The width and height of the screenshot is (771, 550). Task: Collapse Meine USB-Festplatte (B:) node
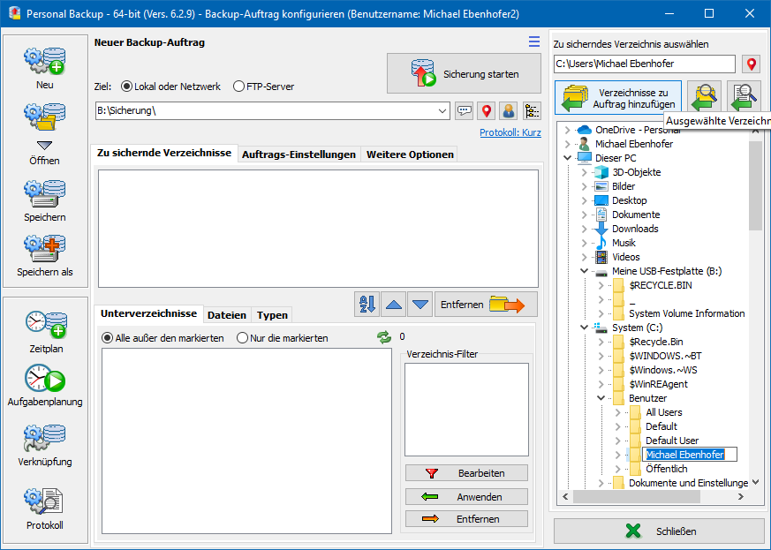coord(584,271)
